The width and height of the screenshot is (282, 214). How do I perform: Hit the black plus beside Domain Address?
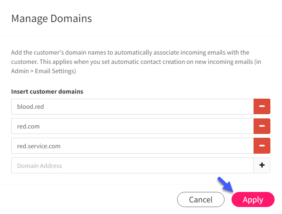tap(262, 165)
